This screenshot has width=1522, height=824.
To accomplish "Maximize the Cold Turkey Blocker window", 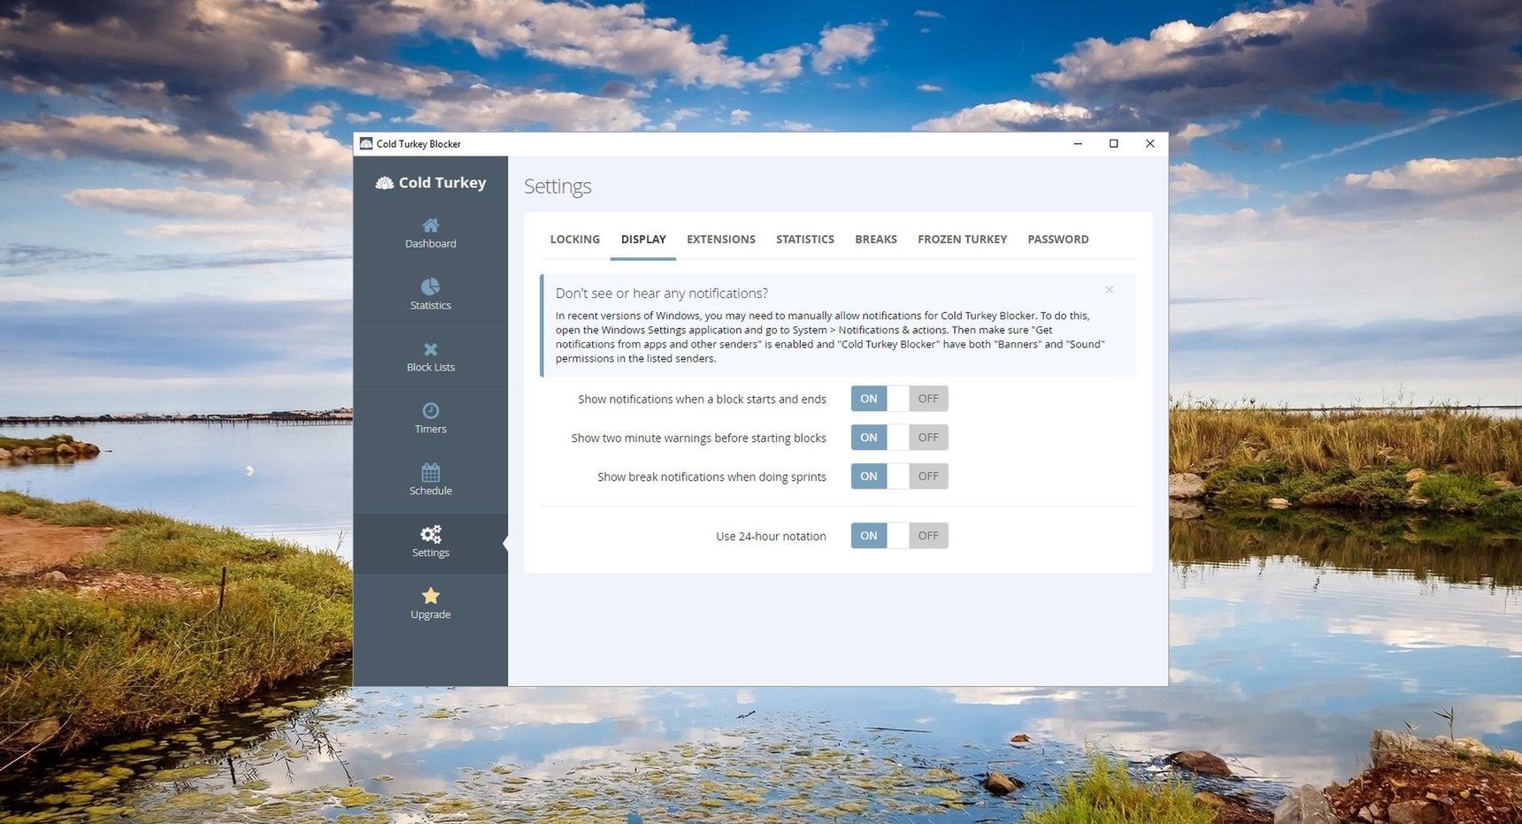I will coord(1114,144).
